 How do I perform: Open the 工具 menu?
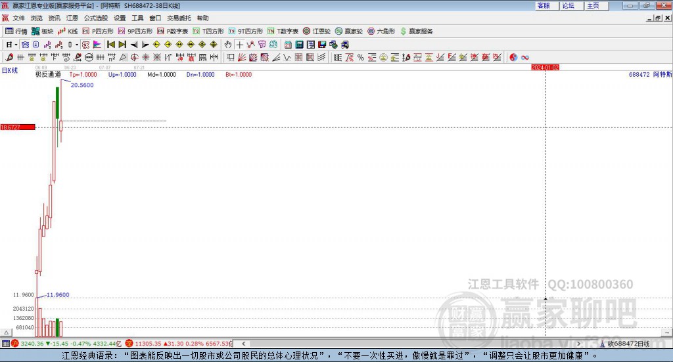(x=137, y=18)
